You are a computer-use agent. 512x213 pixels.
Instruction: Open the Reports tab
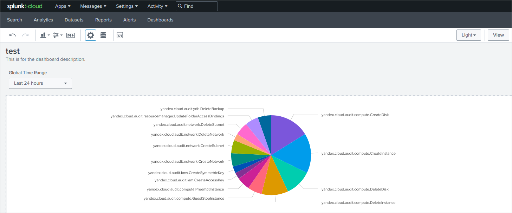pos(103,20)
